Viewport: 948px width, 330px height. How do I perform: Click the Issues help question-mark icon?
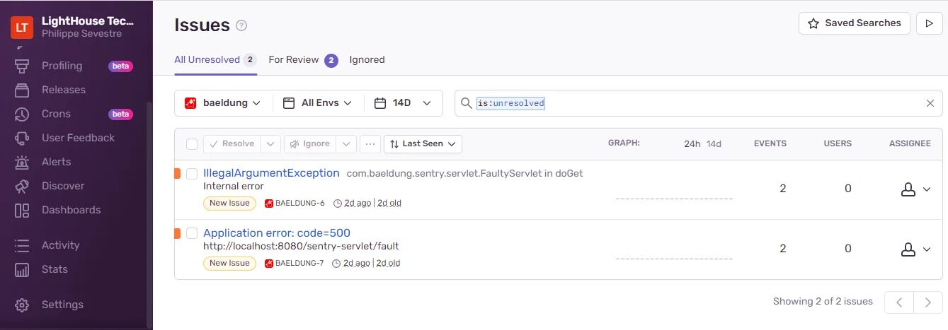click(x=241, y=25)
